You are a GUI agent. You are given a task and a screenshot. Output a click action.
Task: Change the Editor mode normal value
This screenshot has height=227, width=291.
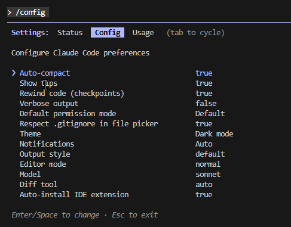[x=208, y=164]
